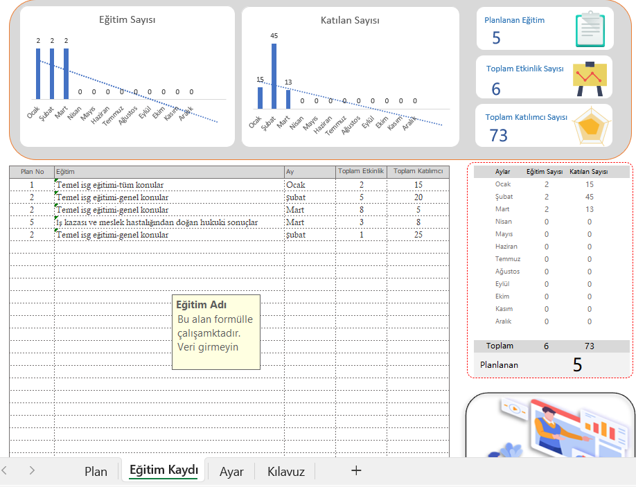Open the Kılavuz sheet tab
636x487 pixels.
point(286,471)
